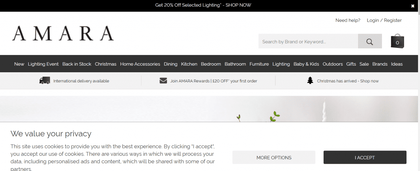Close the top promo banner
This screenshot has width=420, height=171.
point(413,6)
